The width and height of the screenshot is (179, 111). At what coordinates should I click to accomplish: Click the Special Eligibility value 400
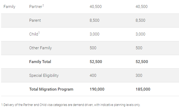pyautogui.click(x=93, y=76)
